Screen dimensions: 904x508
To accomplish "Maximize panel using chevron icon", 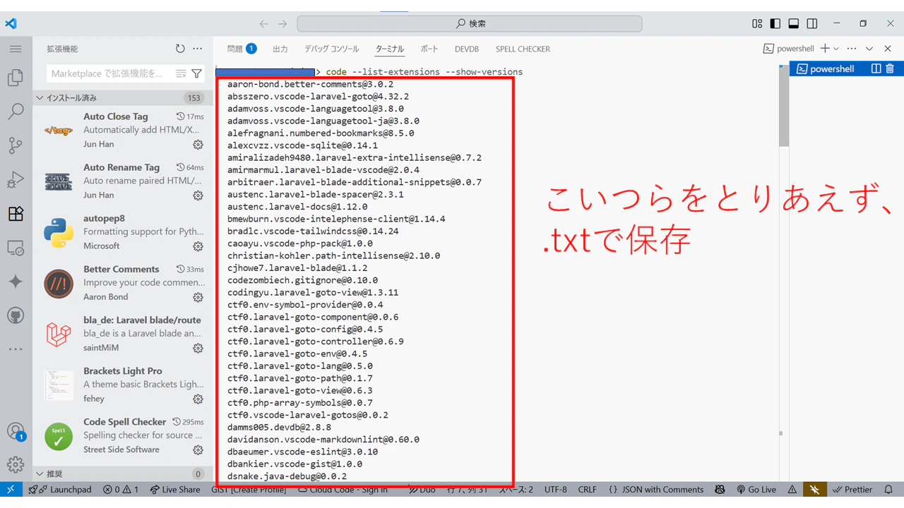I will point(869,49).
